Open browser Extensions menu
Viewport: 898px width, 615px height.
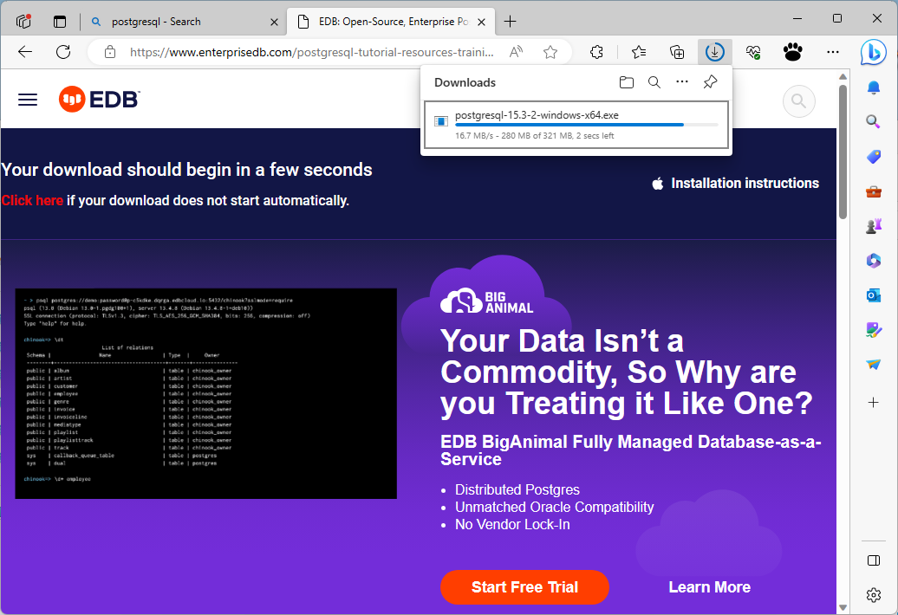click(596, 52)
